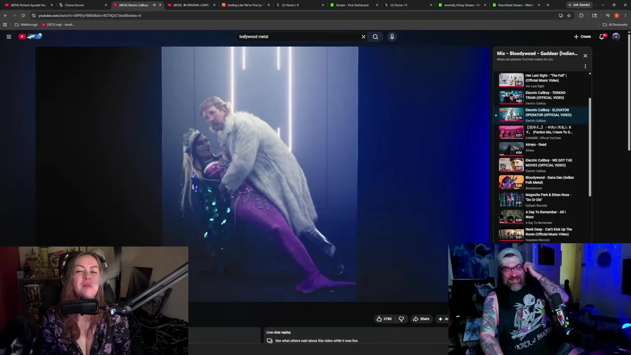Play 'WE GOT THE MOVES' playlist video

(541, 165)
